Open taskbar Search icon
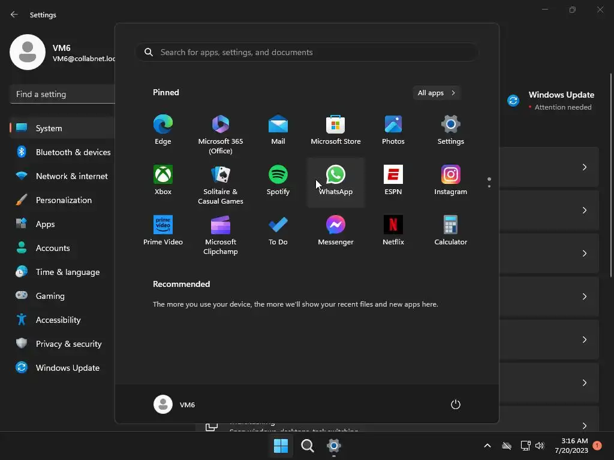614x460 pixels. (x=308, y=446)
